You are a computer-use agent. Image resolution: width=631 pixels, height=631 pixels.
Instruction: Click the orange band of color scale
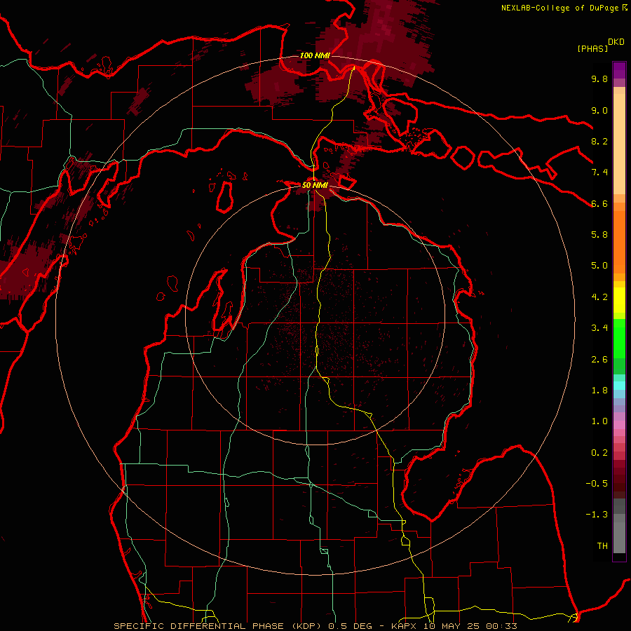tap(619, 241)
